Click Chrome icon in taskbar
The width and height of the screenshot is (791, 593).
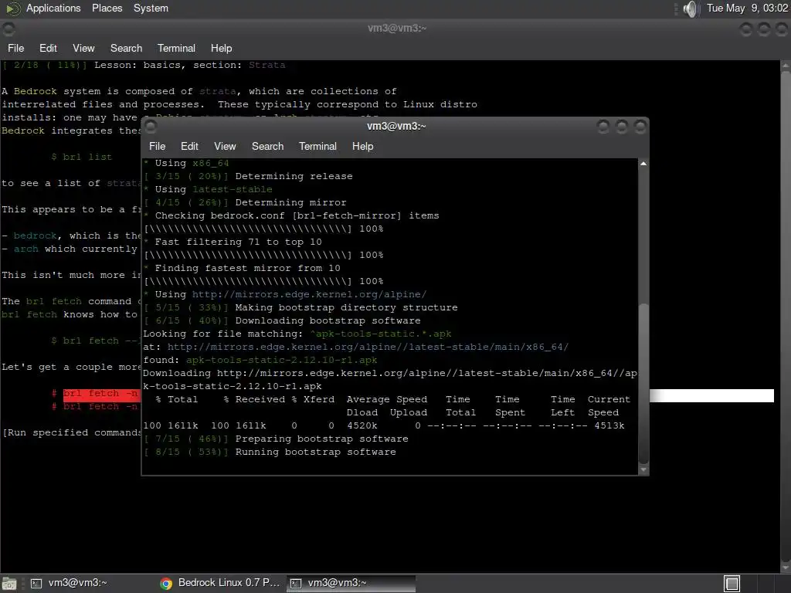coord(166,584)
